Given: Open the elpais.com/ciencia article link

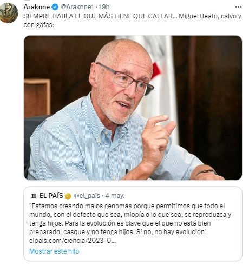Looking at the screenshot, I should click(x=73, y=241).
